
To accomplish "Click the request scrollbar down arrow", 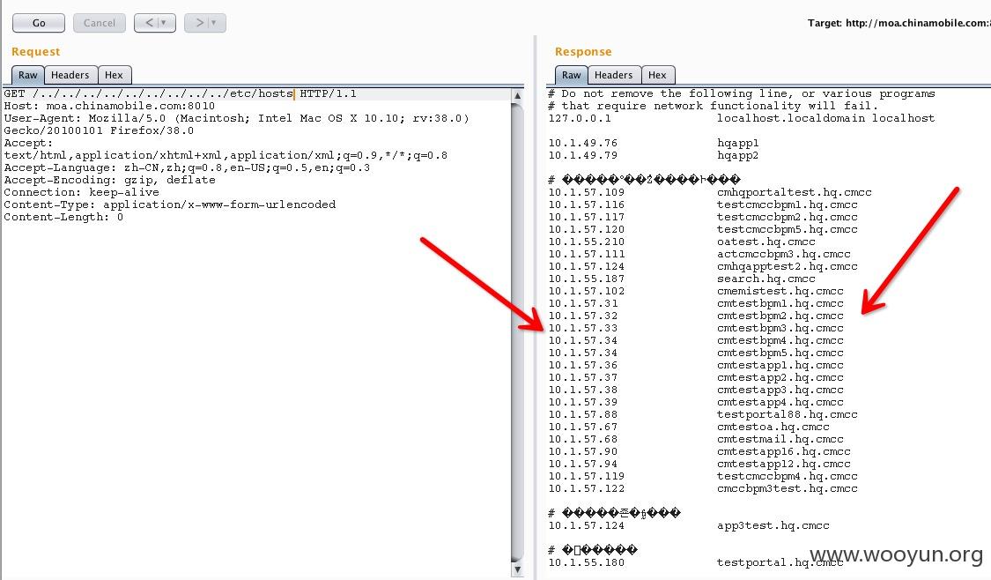I will point(518,569).
